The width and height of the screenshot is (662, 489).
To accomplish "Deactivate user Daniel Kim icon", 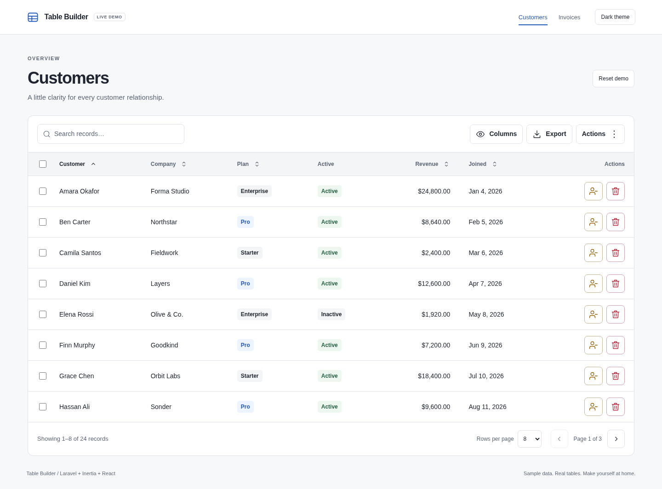I will point(594,284).
